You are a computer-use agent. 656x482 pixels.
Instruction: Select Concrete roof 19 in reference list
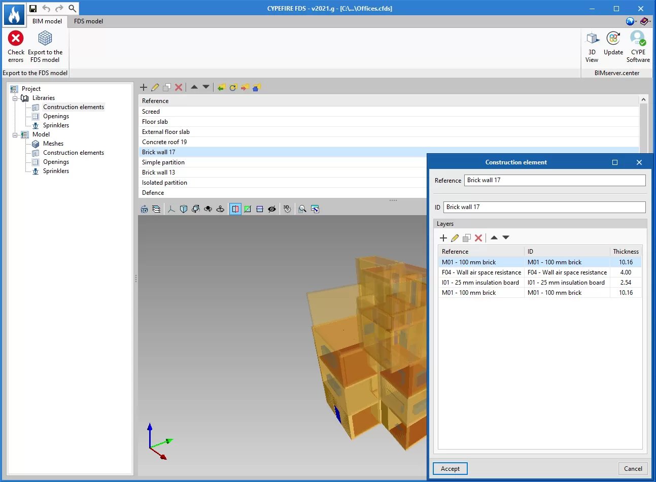click(389, 142)
